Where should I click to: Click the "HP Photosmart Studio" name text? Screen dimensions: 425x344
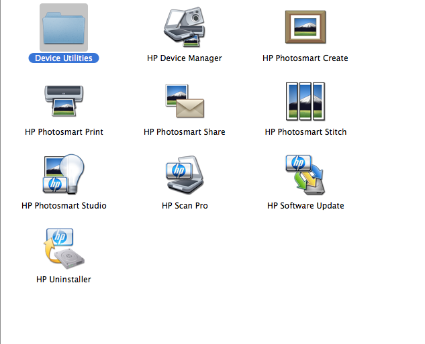[64, 206]
